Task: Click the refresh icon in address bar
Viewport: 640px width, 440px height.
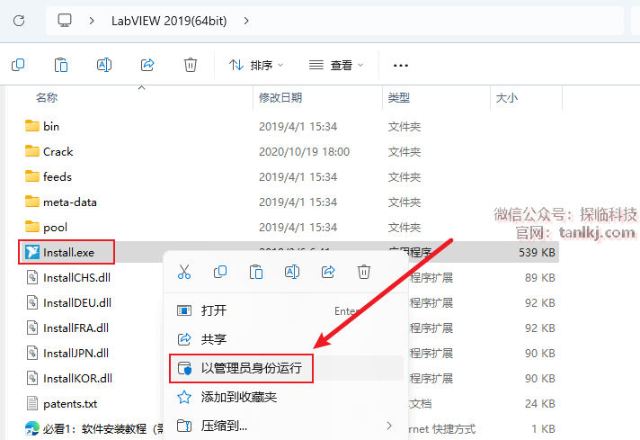Action: [19, 20]
